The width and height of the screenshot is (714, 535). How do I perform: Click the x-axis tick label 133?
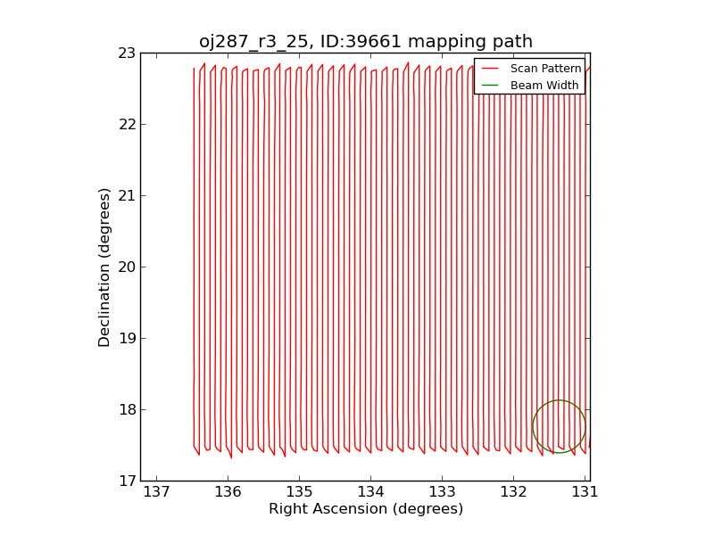[442, 491]
